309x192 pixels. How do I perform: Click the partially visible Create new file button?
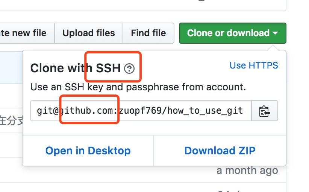coord(27,33)
